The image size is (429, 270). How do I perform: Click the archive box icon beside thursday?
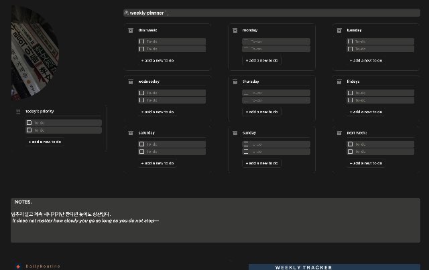click(235, 82)
